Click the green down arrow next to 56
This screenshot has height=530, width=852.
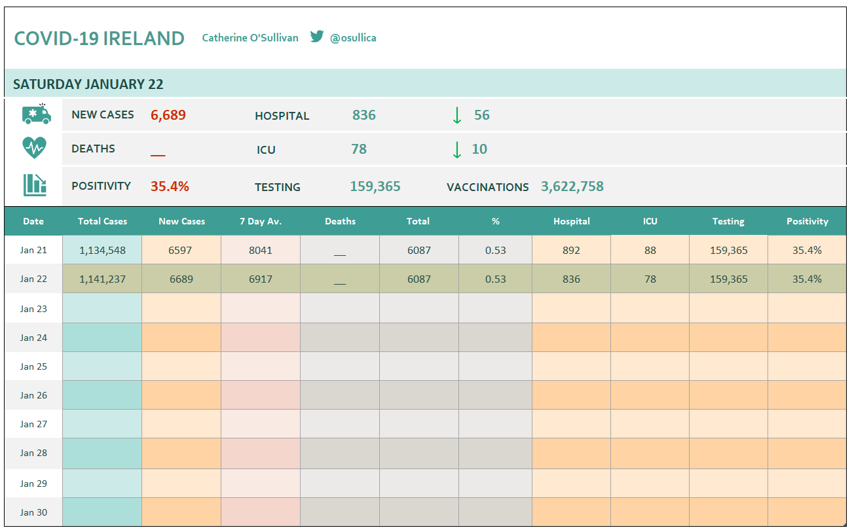coord(457,115)
